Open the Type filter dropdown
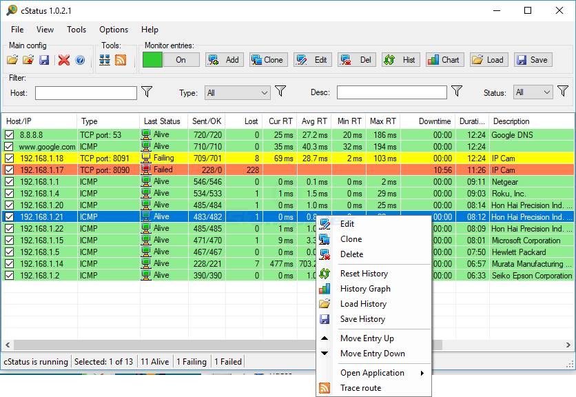This screenshot has height=397, width=576. [x=238, y=92]
